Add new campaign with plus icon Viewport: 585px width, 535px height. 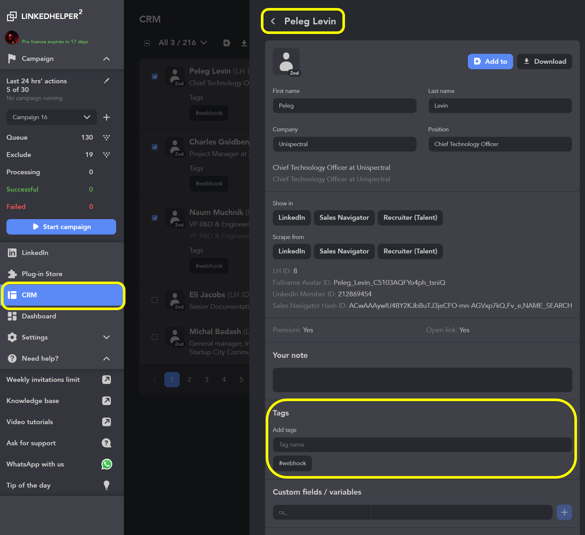pyautogui.click(x=107, y=117)
